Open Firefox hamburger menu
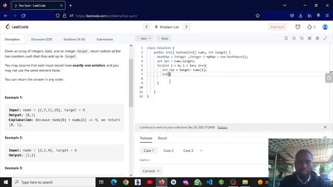This screenshot has width=333, height=187. (327, 16)
